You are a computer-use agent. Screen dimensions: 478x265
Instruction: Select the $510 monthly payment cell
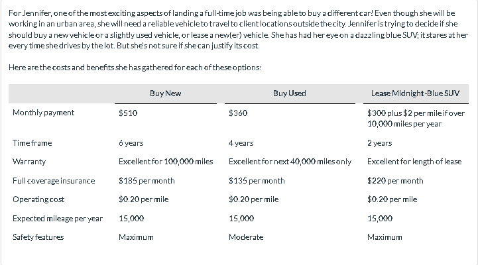coord(128,113)
